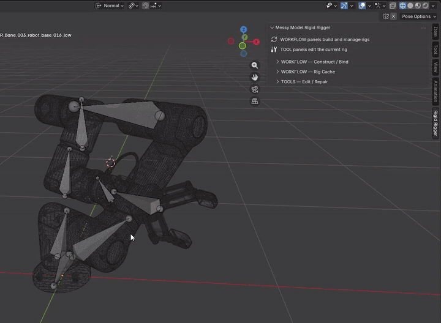
Task: Toggle the auto IK butterfly icon
Action: pyautogui.click(x=386, y=17)
